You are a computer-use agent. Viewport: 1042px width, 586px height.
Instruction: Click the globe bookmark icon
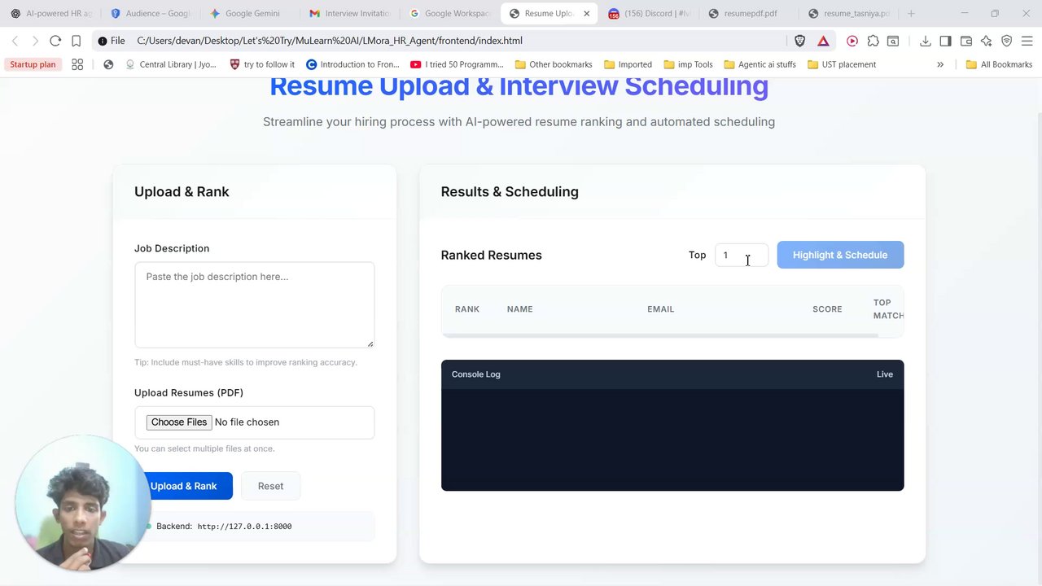pyautogui.click(x=108, y=64)
